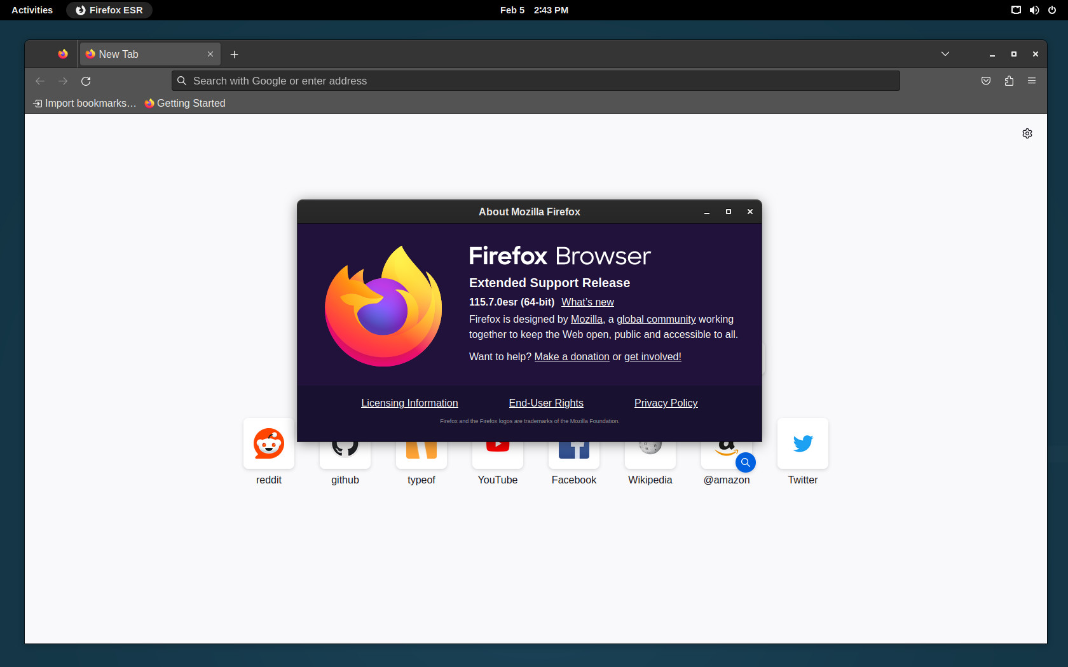The width and height of the screenshot is (1068, 667).
Task: Minimize the About Mozilla Firefox dialog
Action: pyautogui.click(x=707, y=212)
